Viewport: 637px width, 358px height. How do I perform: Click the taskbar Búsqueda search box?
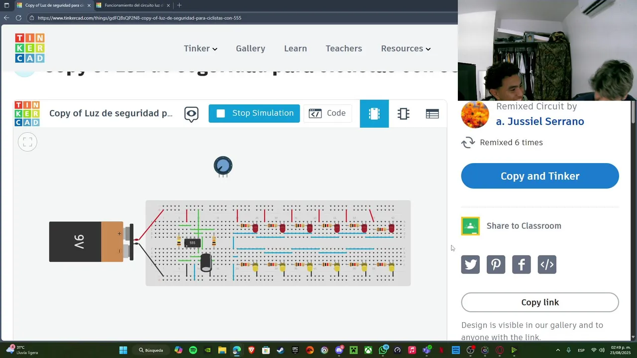click(151, 350)
